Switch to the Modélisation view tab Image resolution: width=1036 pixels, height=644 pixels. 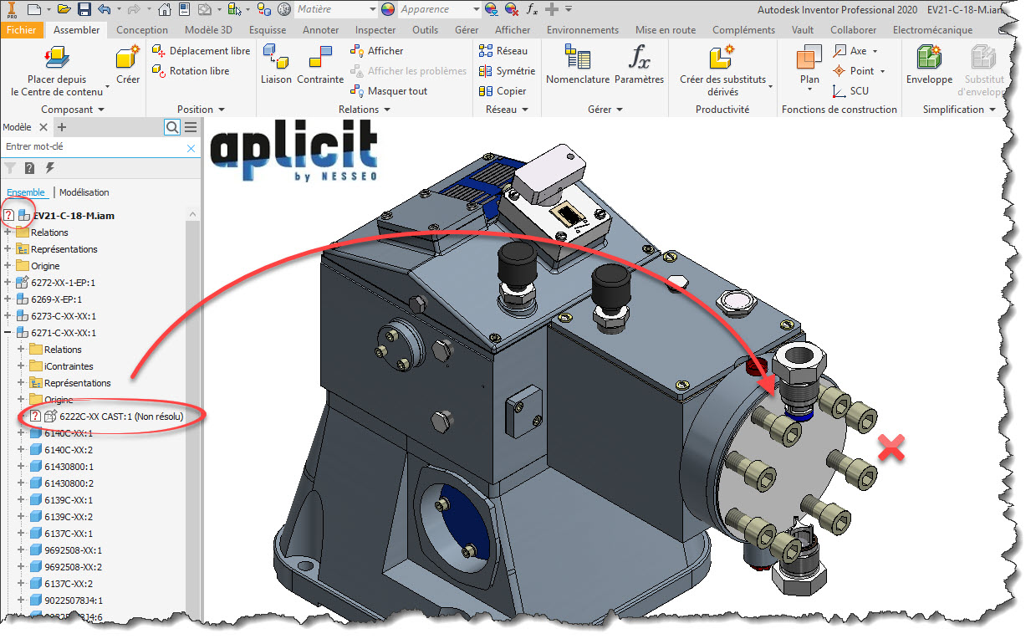[x=84, y=192]
